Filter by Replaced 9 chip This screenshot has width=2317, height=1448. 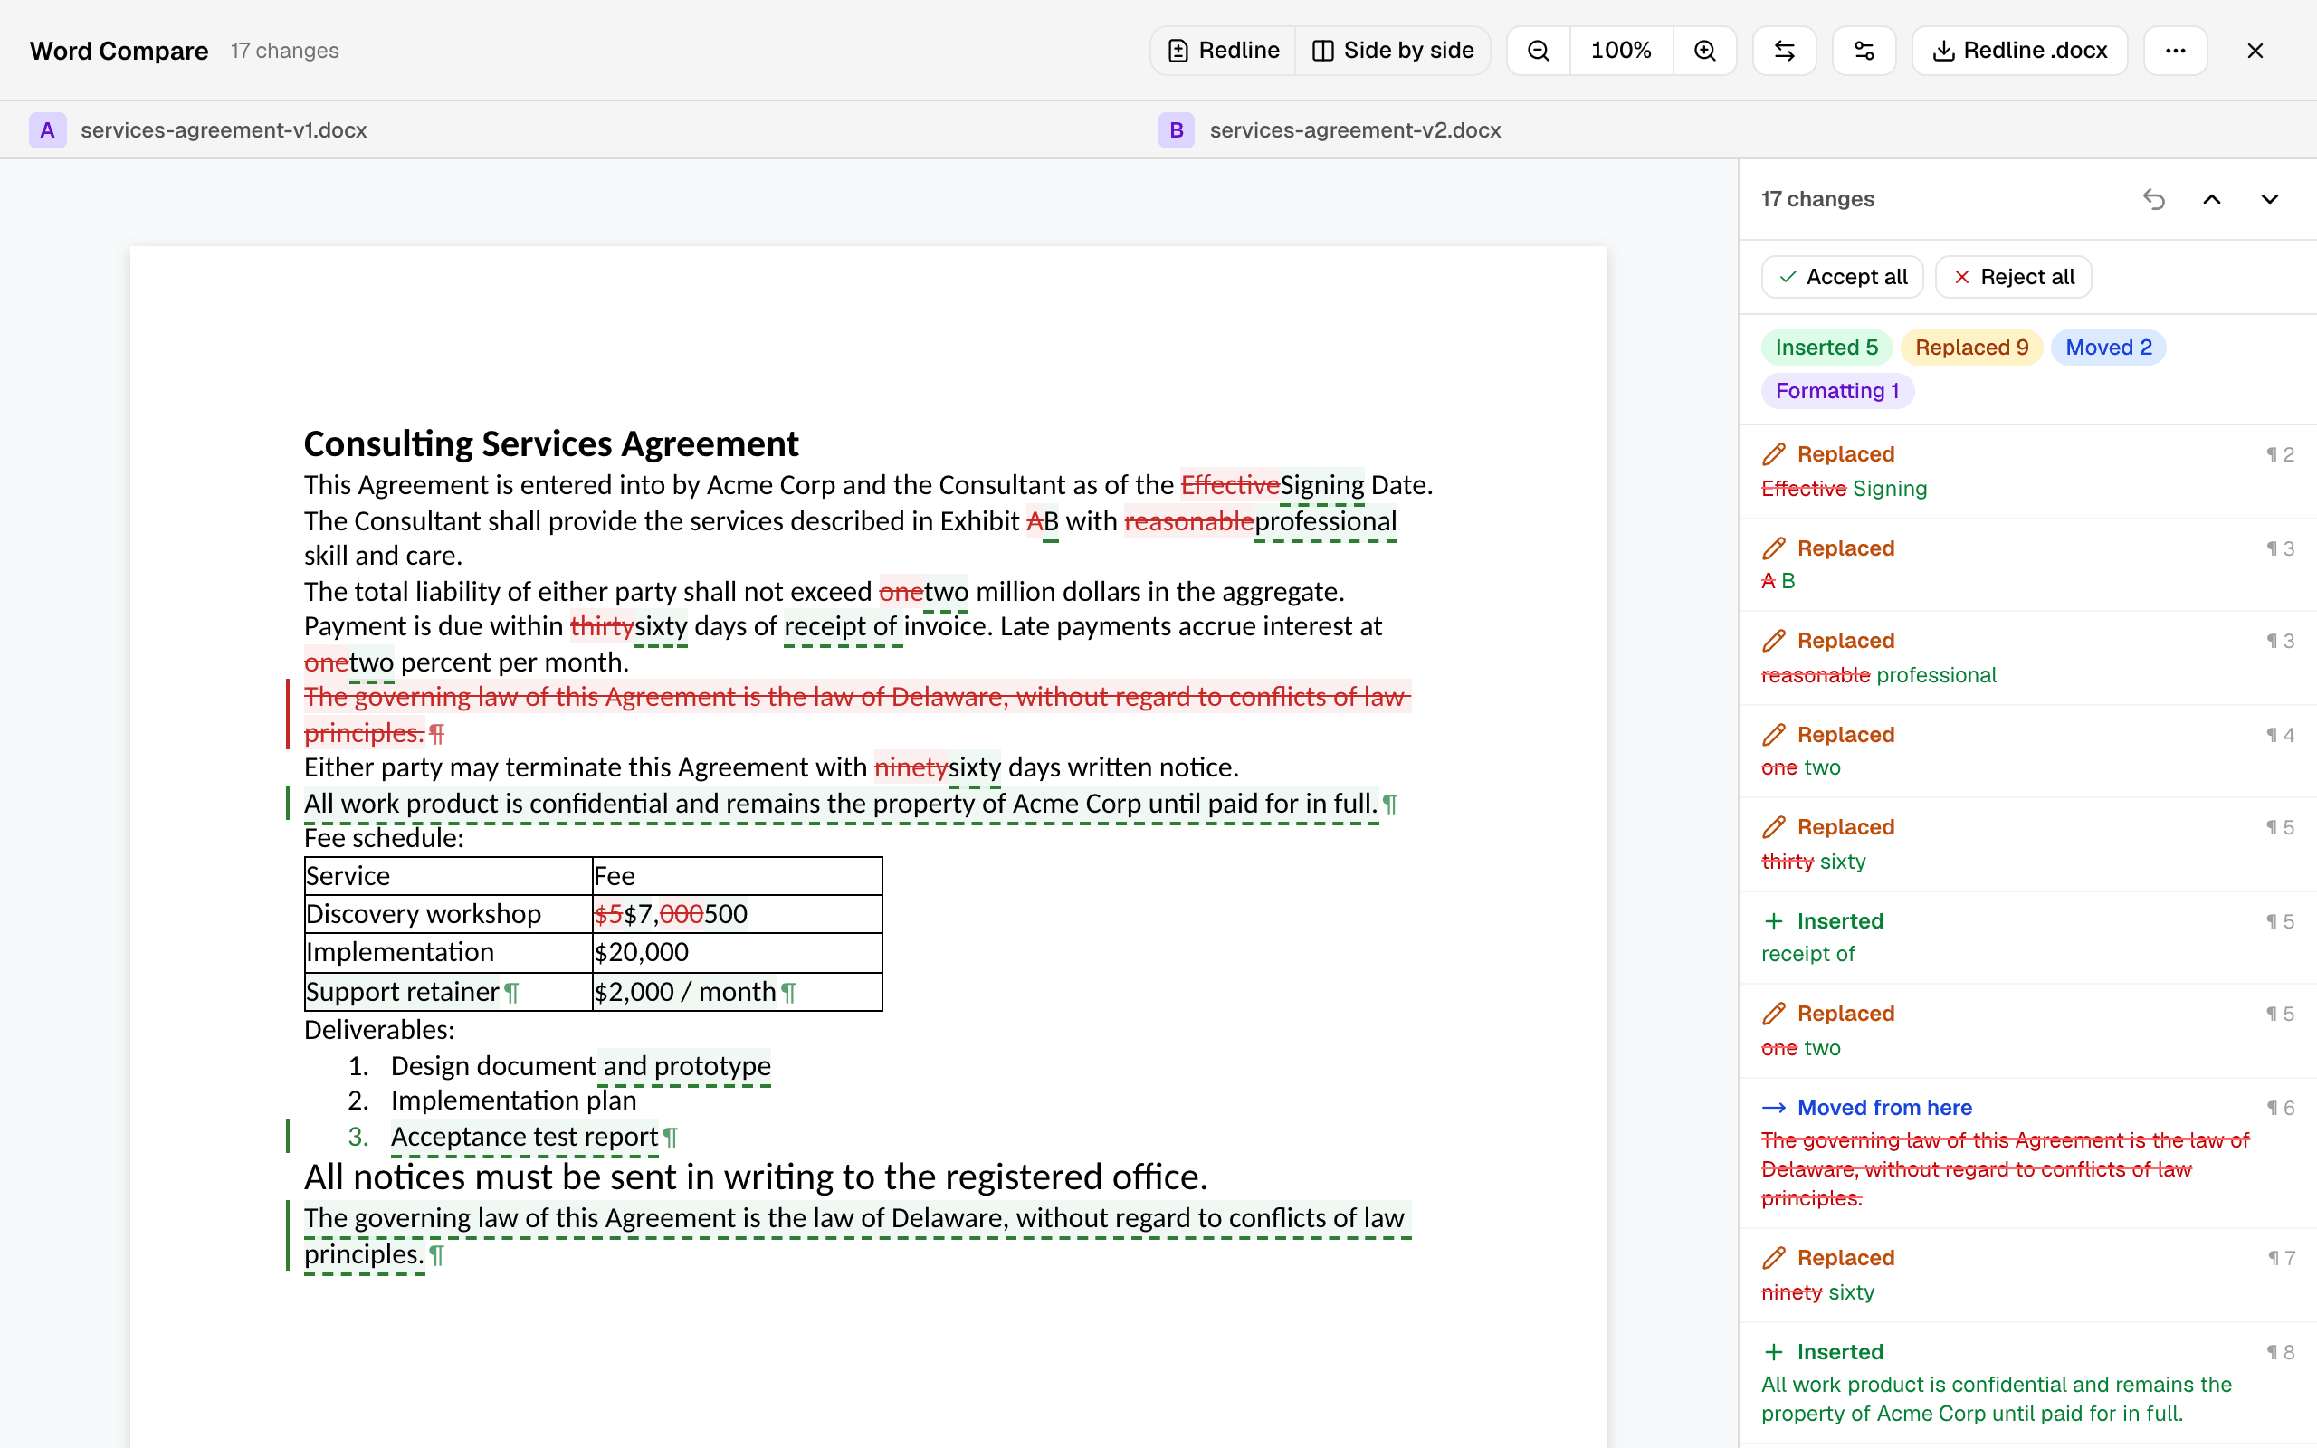[x=1971, y=348]
